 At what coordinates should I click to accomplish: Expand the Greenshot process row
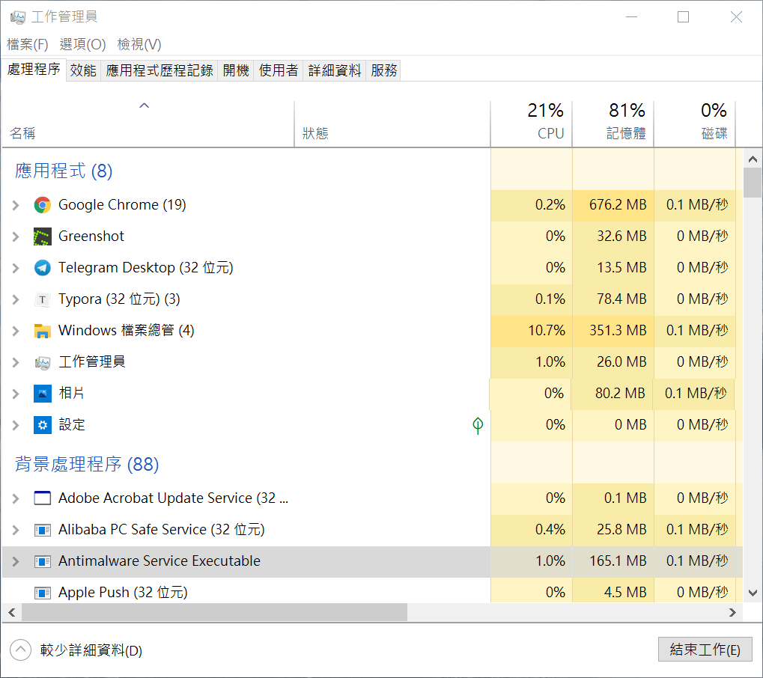click(x=16, y=237)
